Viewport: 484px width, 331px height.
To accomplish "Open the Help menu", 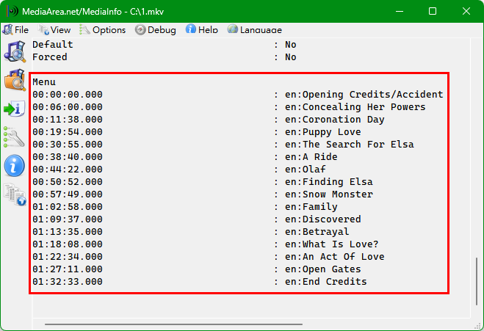I will tap(201, 30).
